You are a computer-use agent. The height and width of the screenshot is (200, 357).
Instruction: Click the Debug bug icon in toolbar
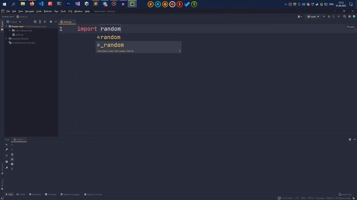pos(329,17)
